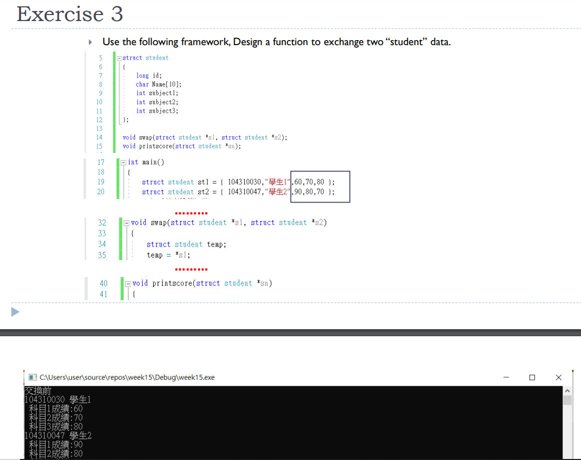Click the collapse box next to line 17
This screenshot has width=581, height=460.
coord(123,162)
